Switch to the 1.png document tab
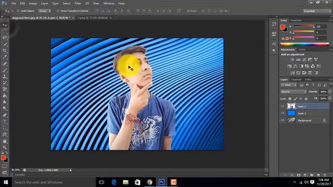 click(x=93, y=18)
